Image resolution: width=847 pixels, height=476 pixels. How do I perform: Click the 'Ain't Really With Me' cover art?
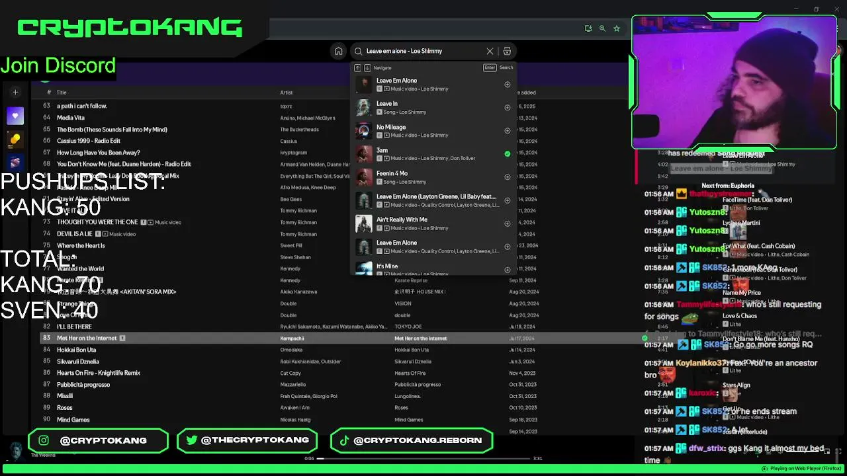[x=364, y=223]
